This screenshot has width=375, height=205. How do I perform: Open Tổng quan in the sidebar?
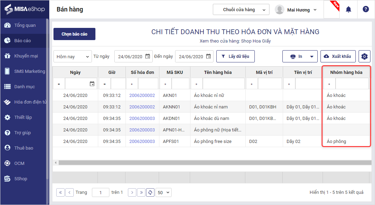24,25
